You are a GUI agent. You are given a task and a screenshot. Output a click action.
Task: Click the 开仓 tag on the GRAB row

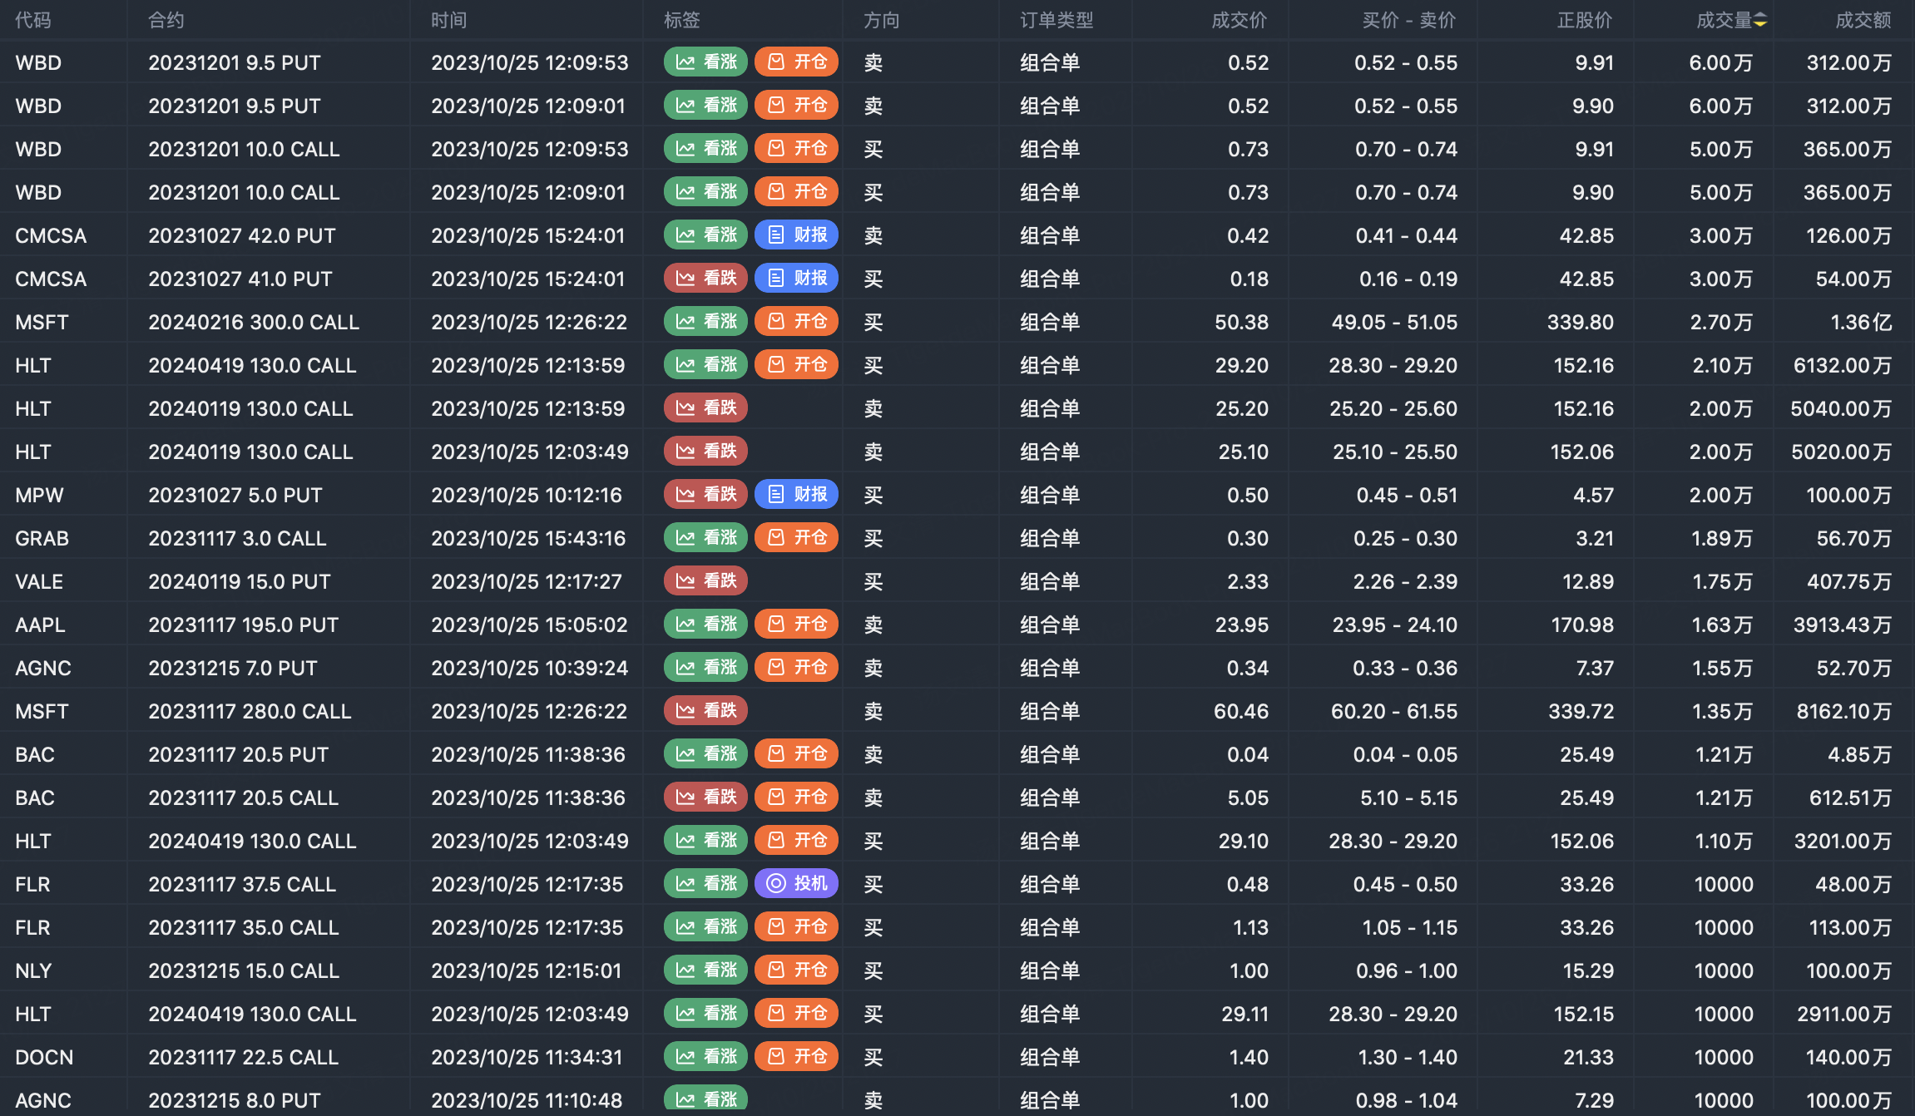coord(796,538)
